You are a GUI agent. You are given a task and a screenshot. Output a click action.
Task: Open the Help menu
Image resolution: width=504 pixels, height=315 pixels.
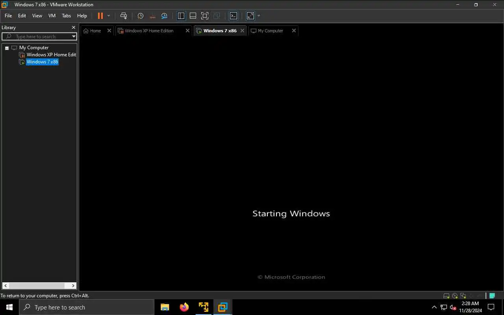(x=82, y=16)
